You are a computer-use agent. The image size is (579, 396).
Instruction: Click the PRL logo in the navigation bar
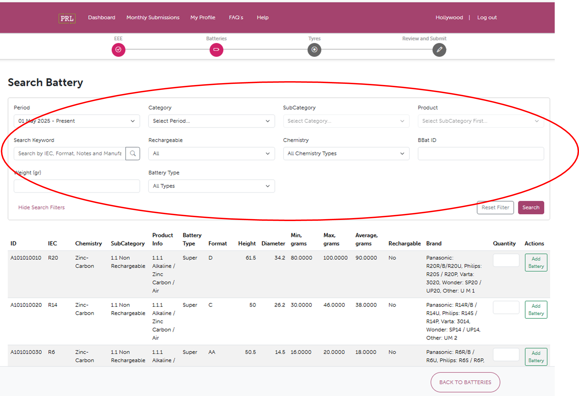(x=67, y=17)
